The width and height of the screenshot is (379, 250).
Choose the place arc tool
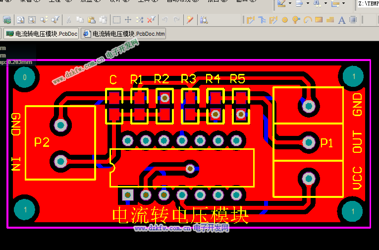307,20
